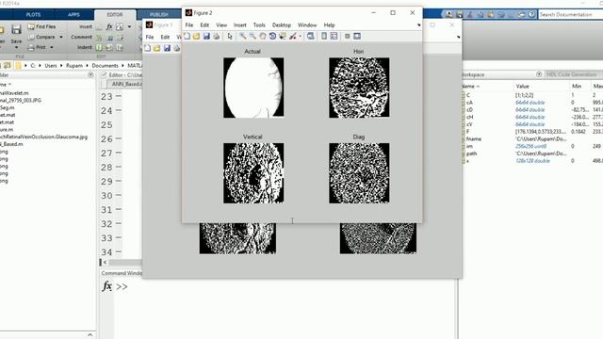Open the Print dropdown arrow

coord(52,47)
